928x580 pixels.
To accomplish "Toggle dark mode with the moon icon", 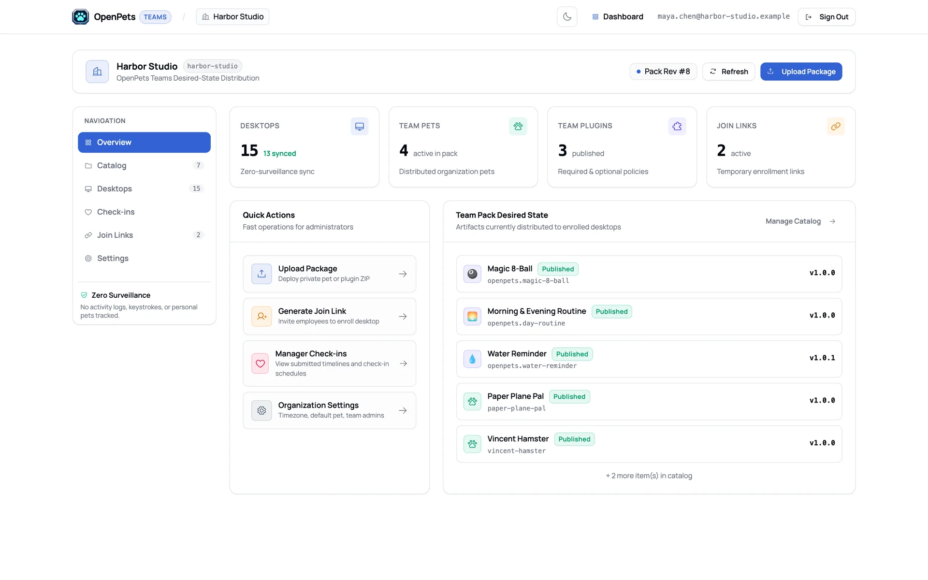I will (x=567, y=17).
